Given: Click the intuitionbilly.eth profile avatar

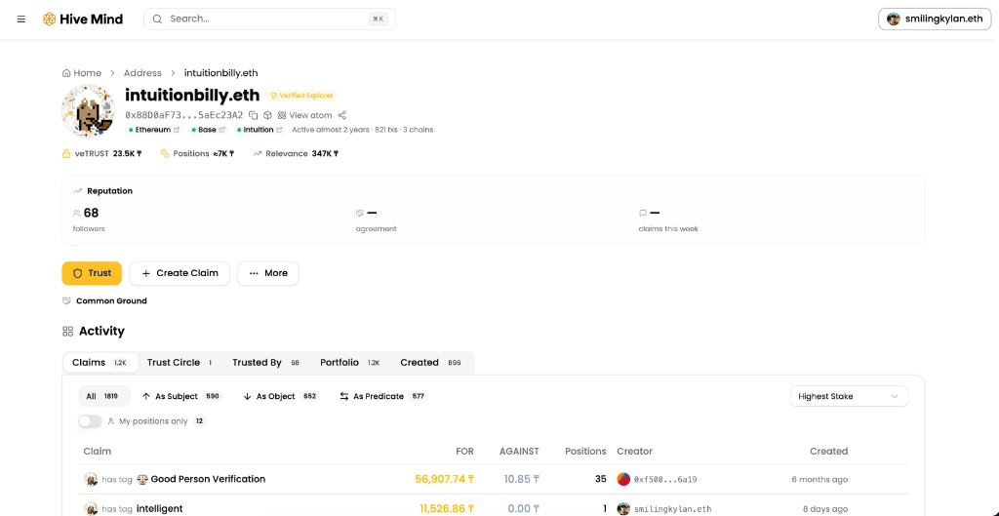Looking at the screenshot, I should tap(88, 111).
